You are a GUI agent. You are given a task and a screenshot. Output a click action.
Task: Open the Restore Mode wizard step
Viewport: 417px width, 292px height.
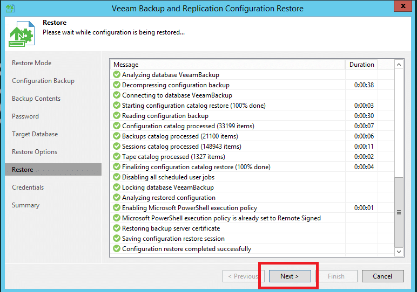click(x=32, y=63)
